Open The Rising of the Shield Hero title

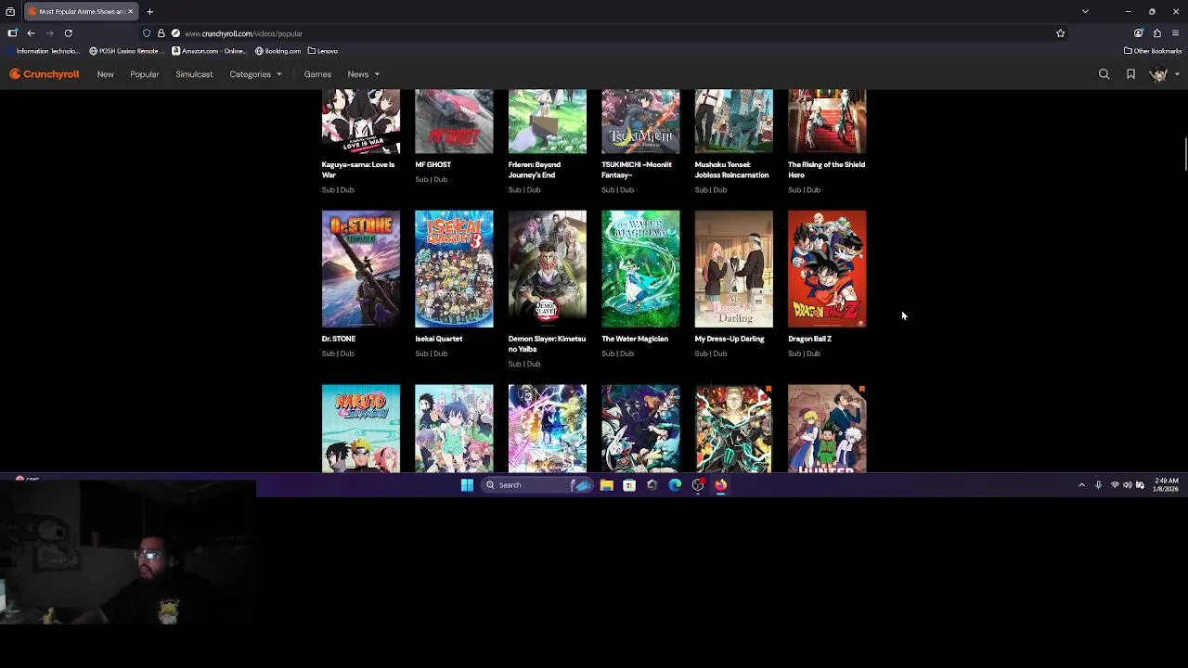point(826,170)
